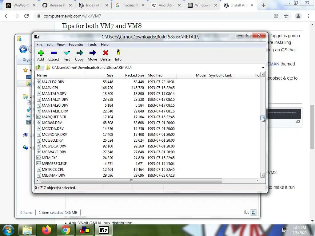315x236 pixels.
Task: Switch to the mscdex Google tab
Action: [x=130, y=5]
